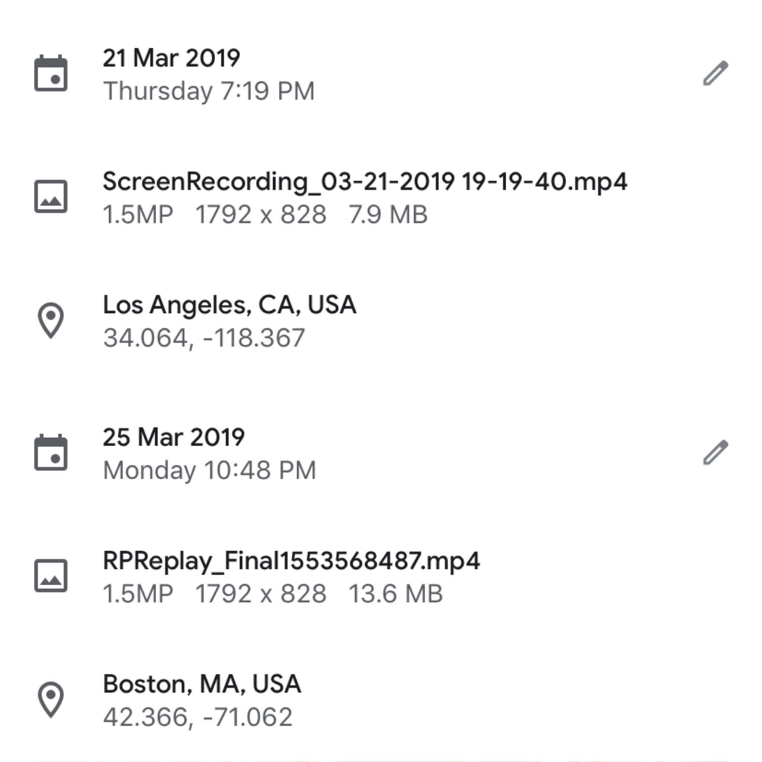762x762 pixels.
Task: Edit the 21 Mar 2019 date with pencil
Action: (x=715, y=73)
